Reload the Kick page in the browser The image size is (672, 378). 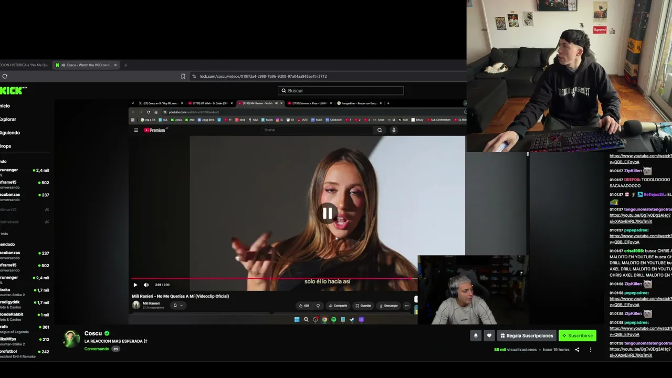pyautogui.click(x=5, y=76)
